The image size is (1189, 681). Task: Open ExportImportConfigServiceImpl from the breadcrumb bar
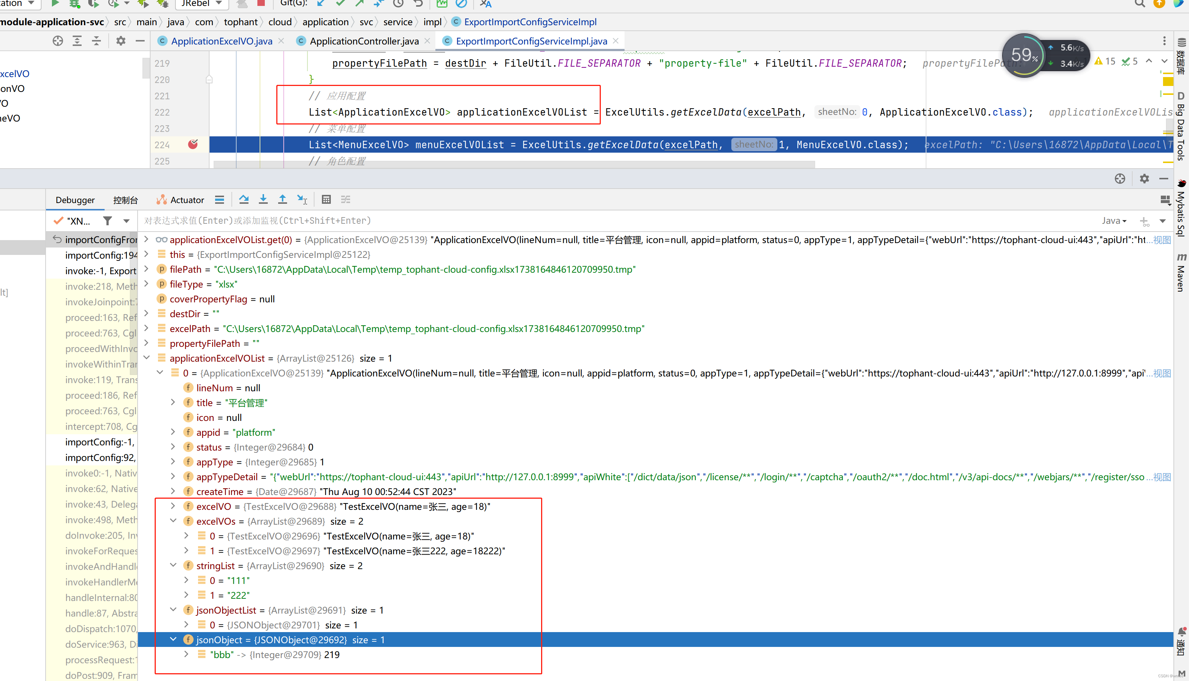click(530, 21)
